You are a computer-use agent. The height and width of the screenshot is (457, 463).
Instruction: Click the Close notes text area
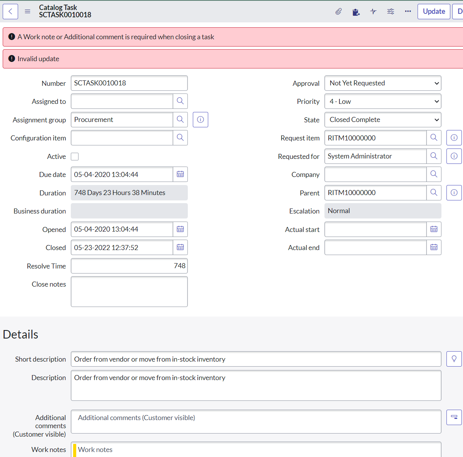click(129, 292)
